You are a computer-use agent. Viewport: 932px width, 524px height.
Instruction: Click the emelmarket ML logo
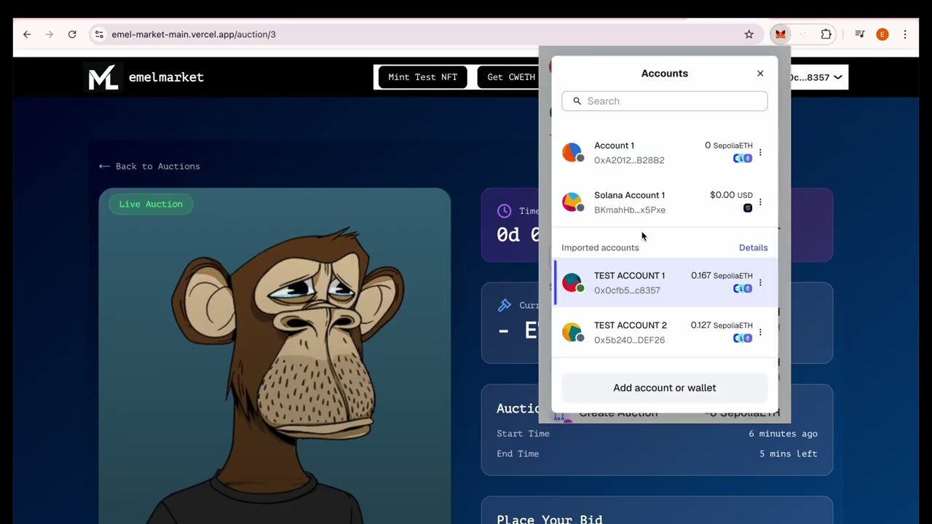click(x=103, y=77)
